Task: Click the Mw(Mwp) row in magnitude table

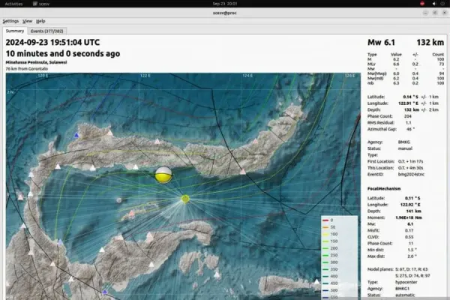Action: coord(406,73)
